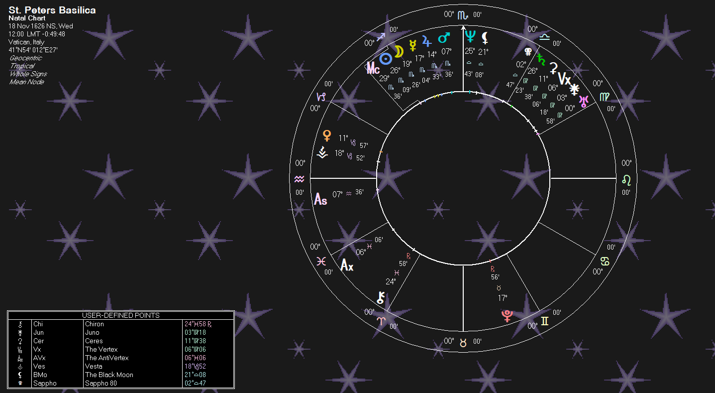Image resolution: width=715 pixels, height=393 pixels.
Task: Select the Tropical zodiac label
Action: 22,66
